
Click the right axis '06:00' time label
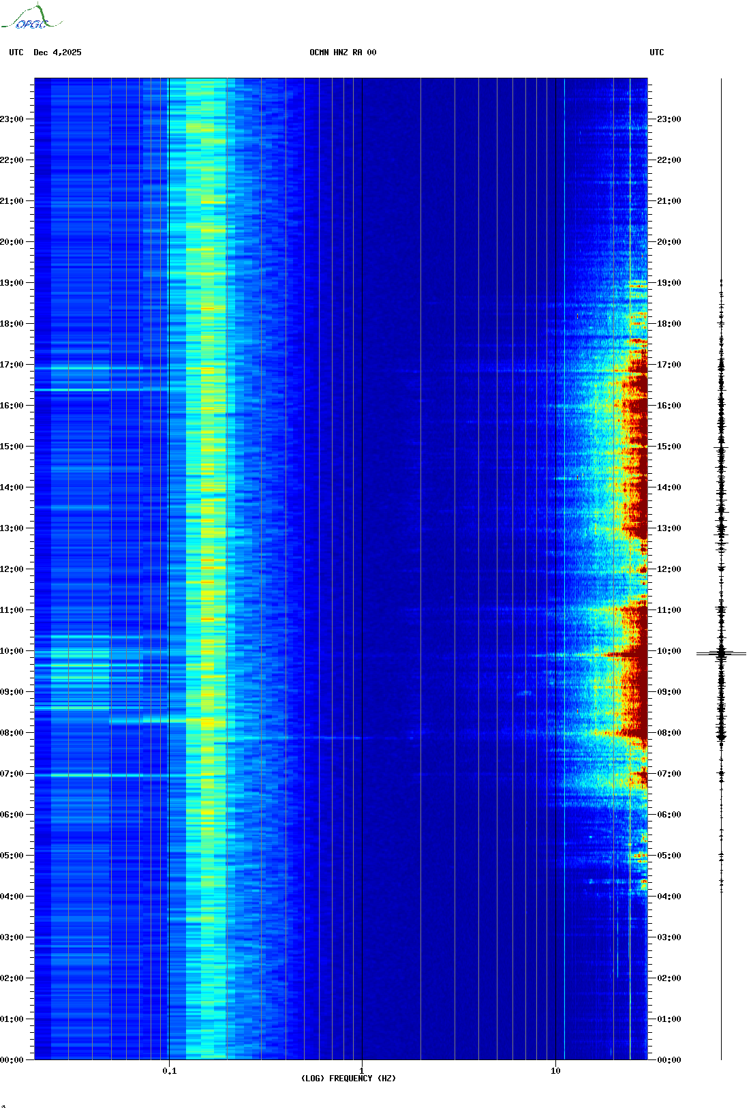point(669,815)
